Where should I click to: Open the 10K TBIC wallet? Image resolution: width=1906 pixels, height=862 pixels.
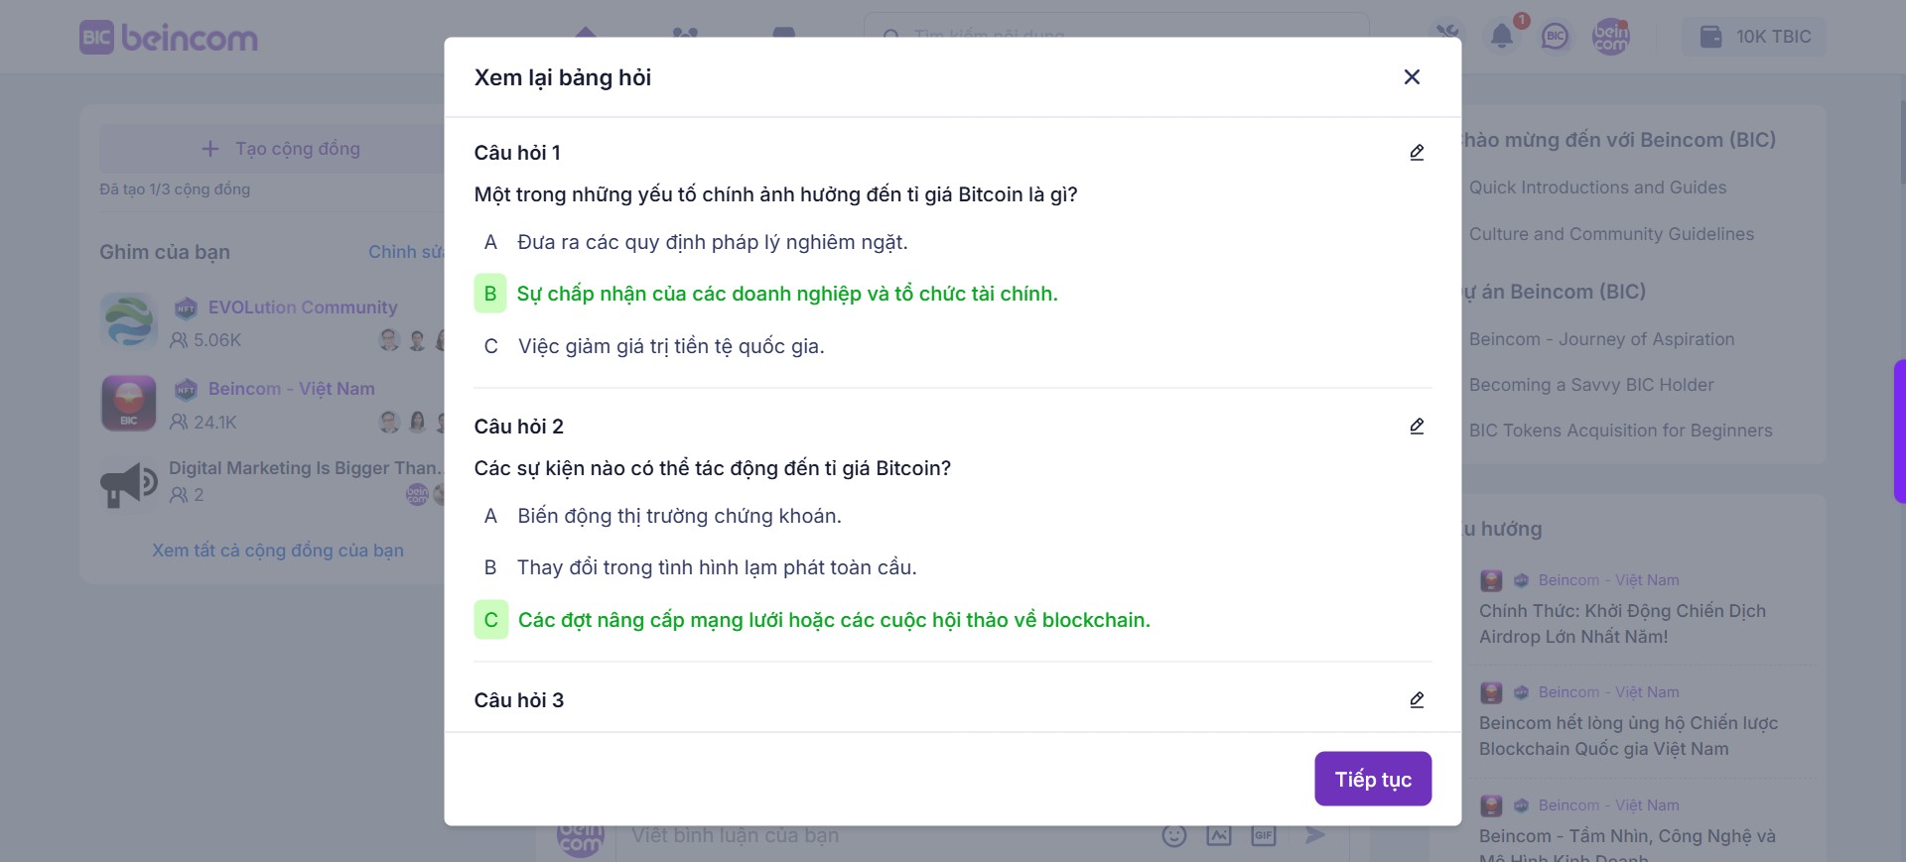(1755, 37)
